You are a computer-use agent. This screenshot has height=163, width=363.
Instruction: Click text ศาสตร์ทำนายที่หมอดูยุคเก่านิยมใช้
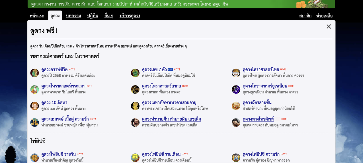tap(269, 109)
